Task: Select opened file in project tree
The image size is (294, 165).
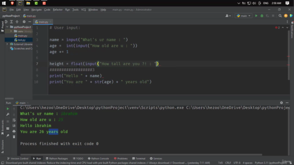Action: point(6,22)
